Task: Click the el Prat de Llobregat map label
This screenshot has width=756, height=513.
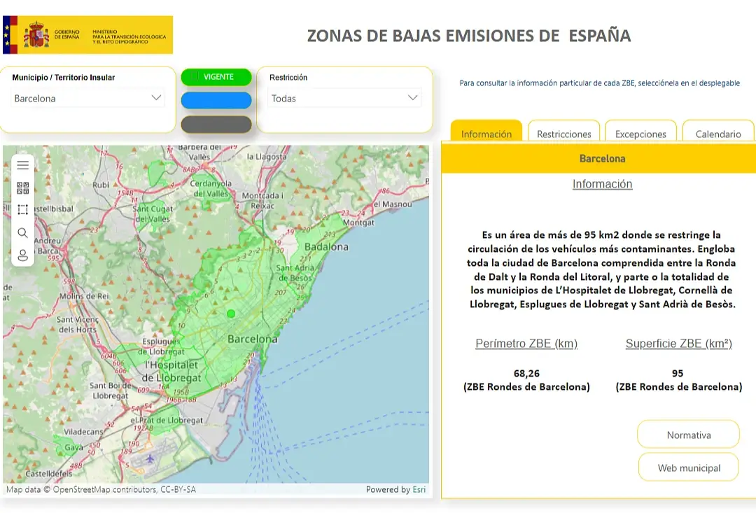Action: pos(167,421)
